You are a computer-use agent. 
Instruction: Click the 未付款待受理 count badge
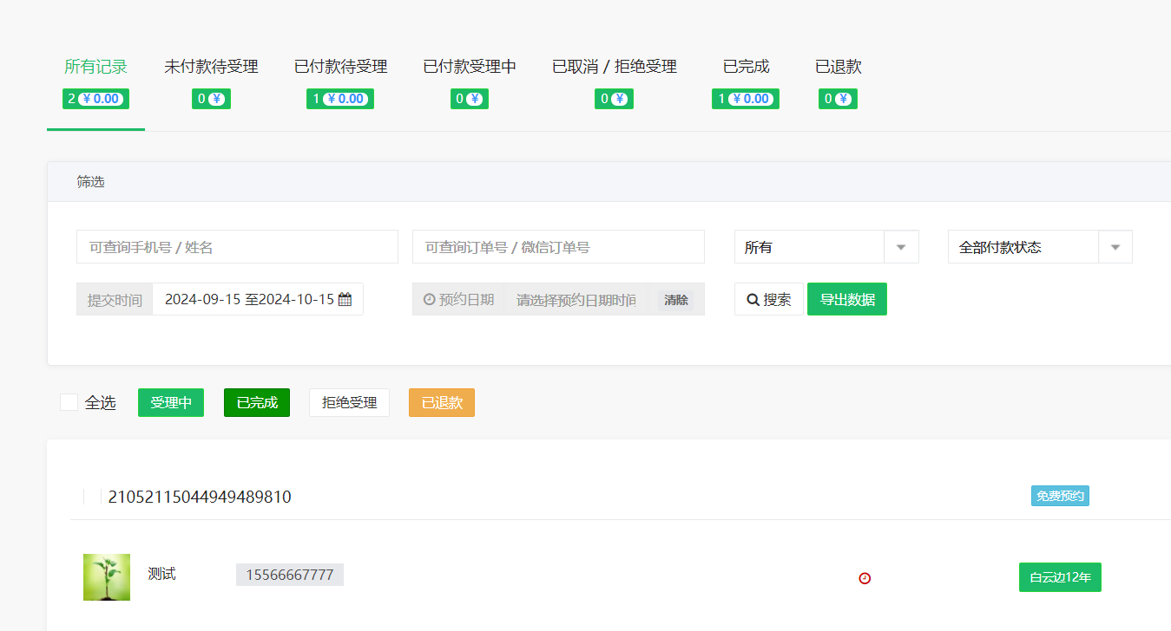[211, 99]
